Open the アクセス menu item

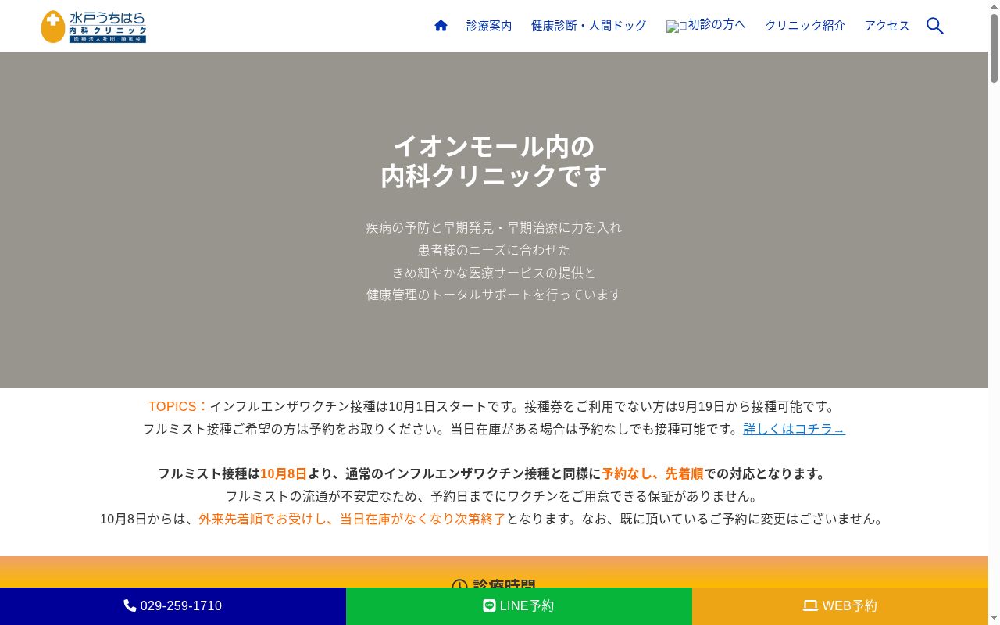click(887, 26)
